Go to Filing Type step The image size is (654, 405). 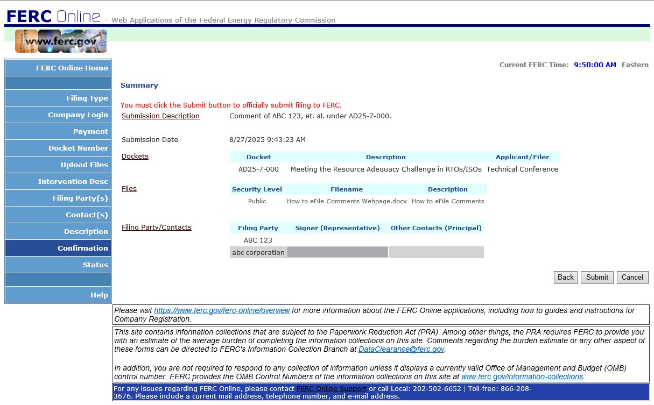coord(58,98)
